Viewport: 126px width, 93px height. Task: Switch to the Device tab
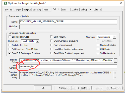[x=9, y=10]
